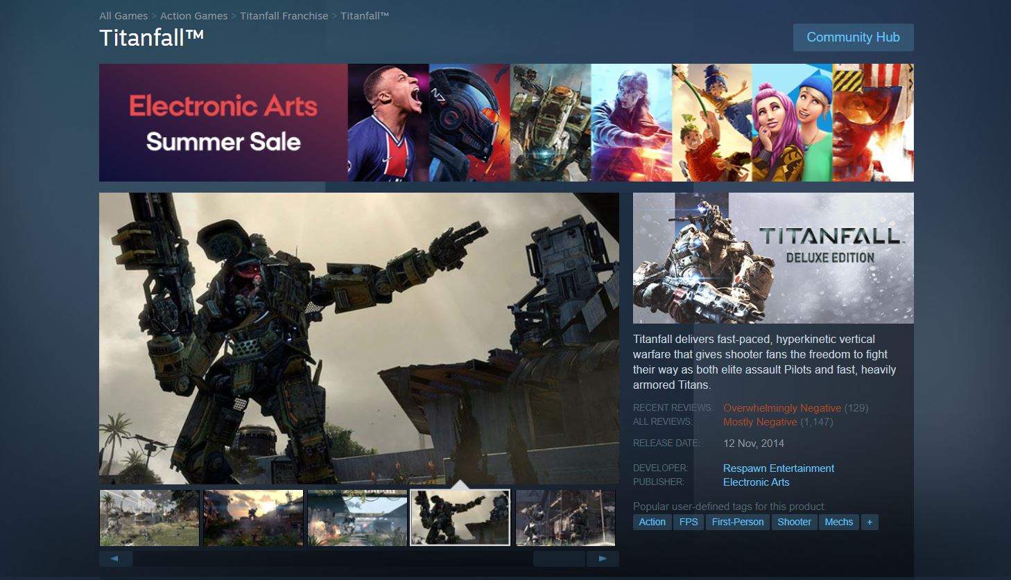This screenshot has width=1011, height=580.
Task: Select the Action tag
Action: click(x=652, y=522)
